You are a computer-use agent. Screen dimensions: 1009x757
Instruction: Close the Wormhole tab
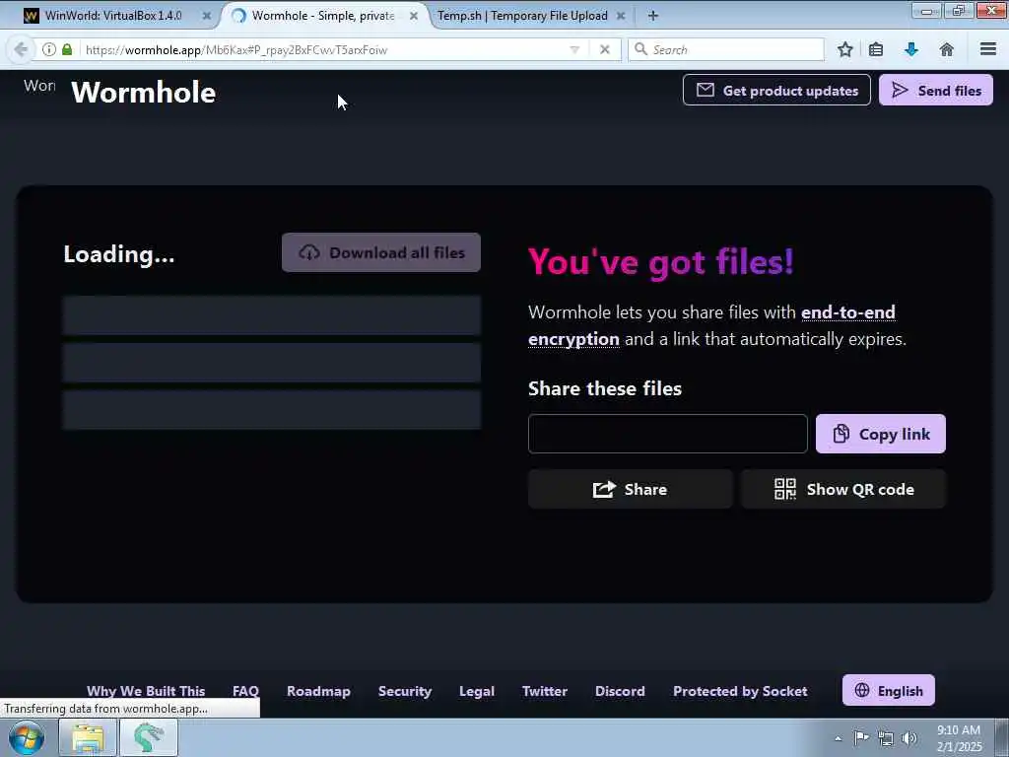[x=414, y=16]
